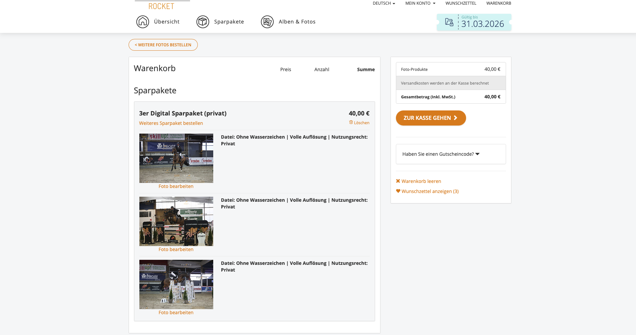
Task: Follow the Weiteres Sparpaket bestellen link
Action: coord(171,123)
